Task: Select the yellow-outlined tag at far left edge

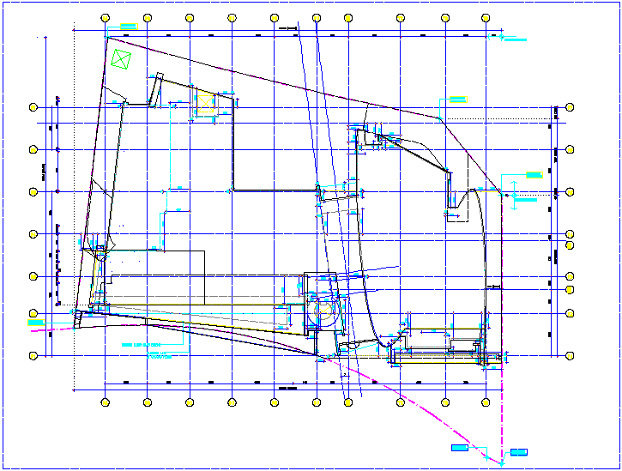Action: (x=36, y=323)
